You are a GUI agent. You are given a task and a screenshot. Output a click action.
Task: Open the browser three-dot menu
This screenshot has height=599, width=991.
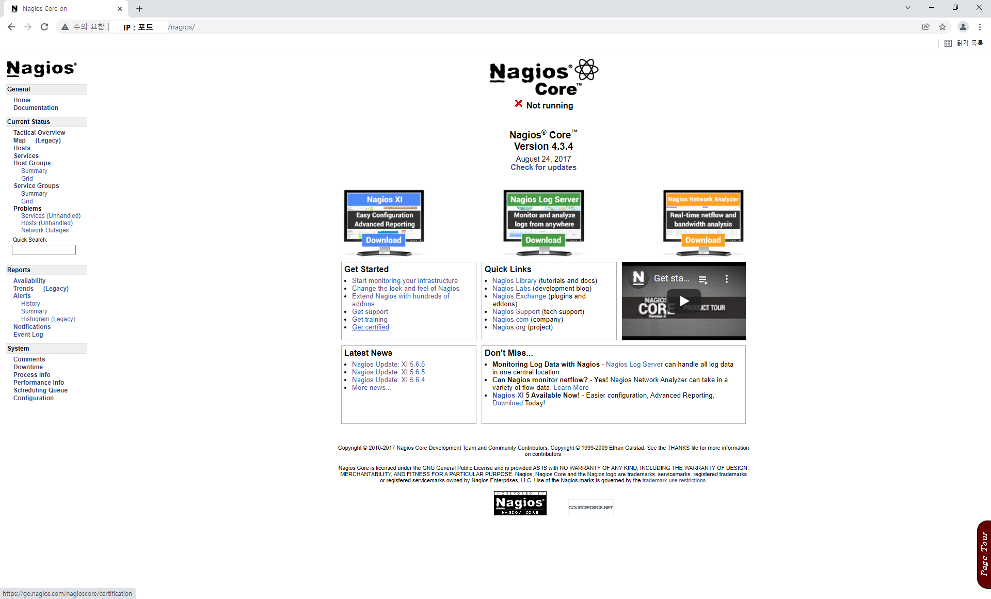tap(980, 27)
